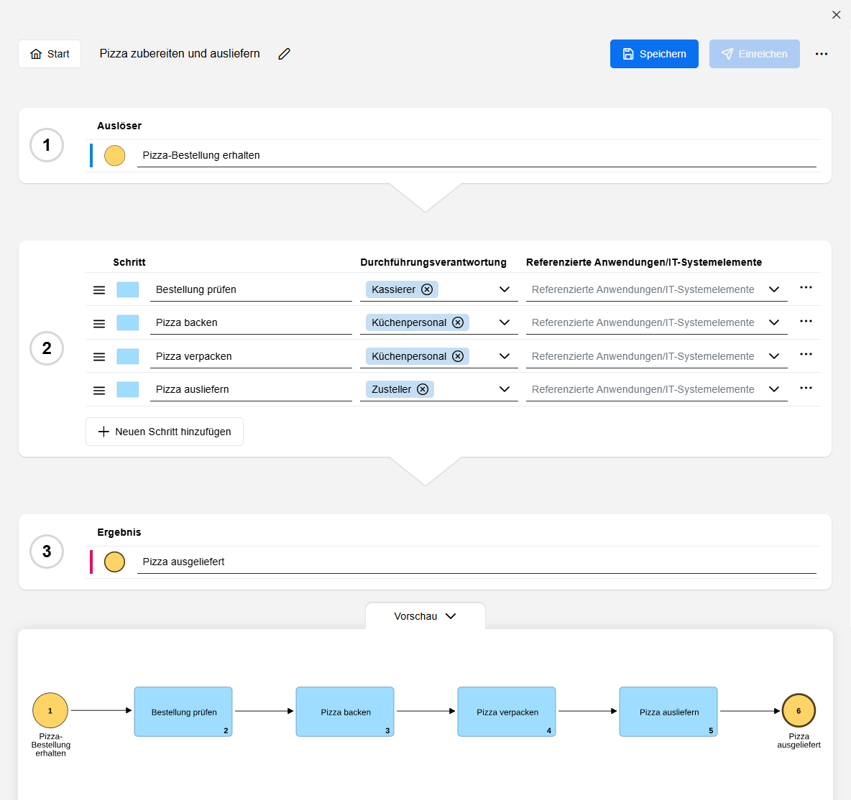This screenshot has width=851, height=800.
Task: Remove Küchenpersonal tag from Pizza backen row
Action: click(458, 322)
